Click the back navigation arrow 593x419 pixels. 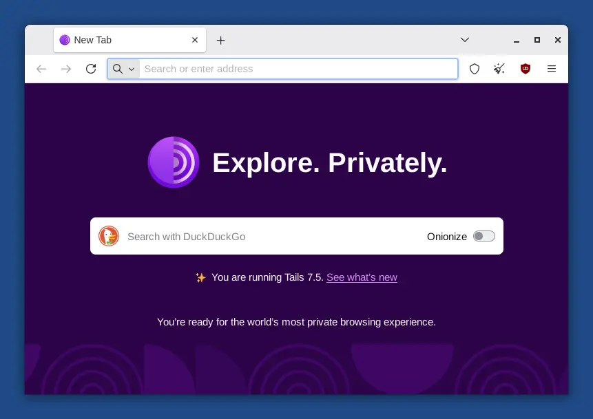[41, 69]
